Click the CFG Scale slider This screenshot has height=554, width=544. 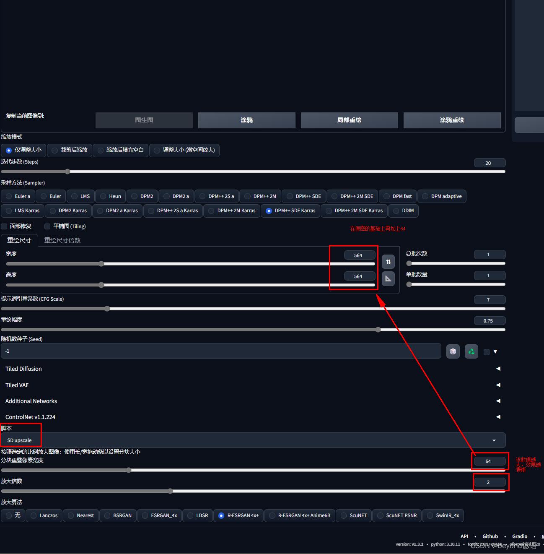click(x=253, y=309)
